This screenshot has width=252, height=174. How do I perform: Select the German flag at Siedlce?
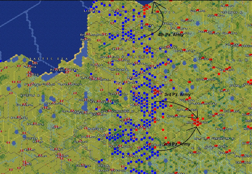tap(83, 165)
